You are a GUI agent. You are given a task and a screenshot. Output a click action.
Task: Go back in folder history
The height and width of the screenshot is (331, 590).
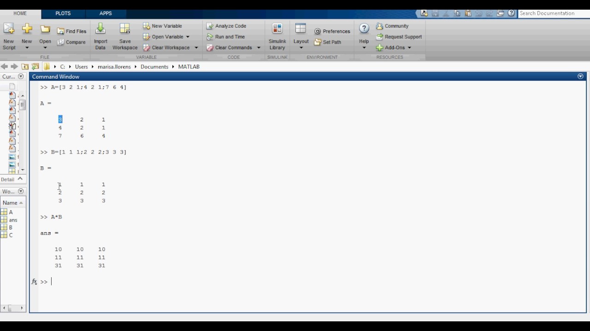point(5,67)
